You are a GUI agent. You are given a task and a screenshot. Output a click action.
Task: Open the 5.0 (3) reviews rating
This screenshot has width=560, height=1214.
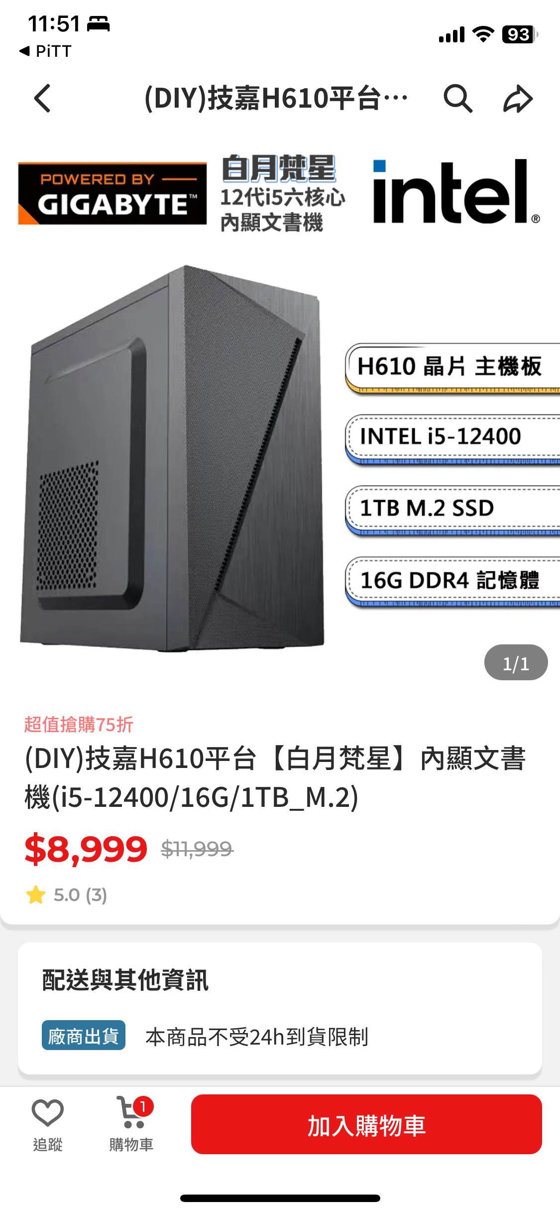point(80,895)
